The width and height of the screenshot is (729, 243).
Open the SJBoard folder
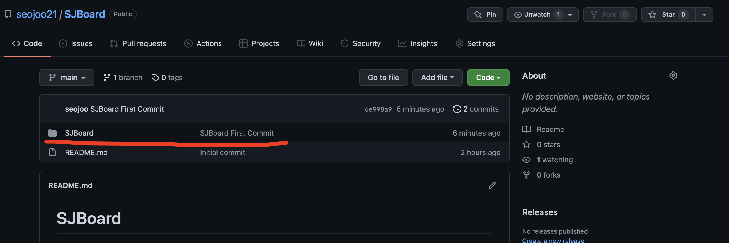point(79,133)
